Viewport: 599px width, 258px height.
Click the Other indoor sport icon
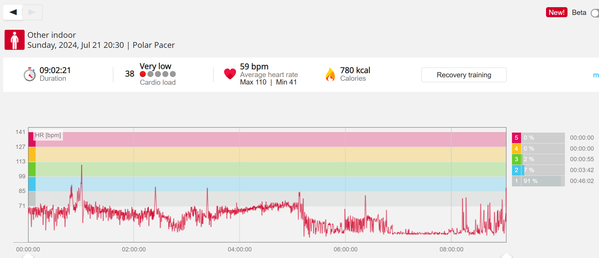point(14,40)
